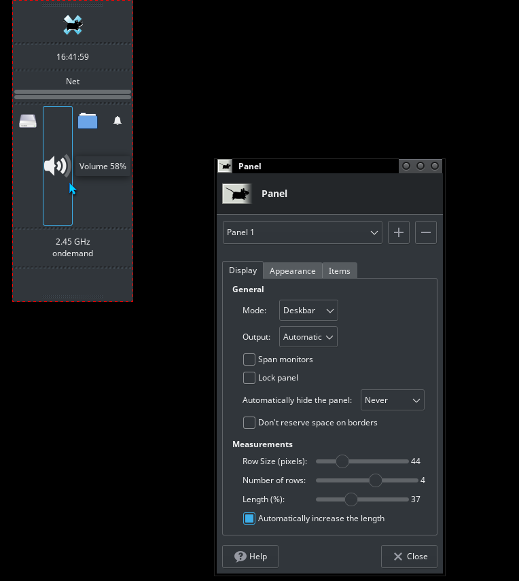Click the Row Size slider handle
519x581 pixels.
[342, 461]
